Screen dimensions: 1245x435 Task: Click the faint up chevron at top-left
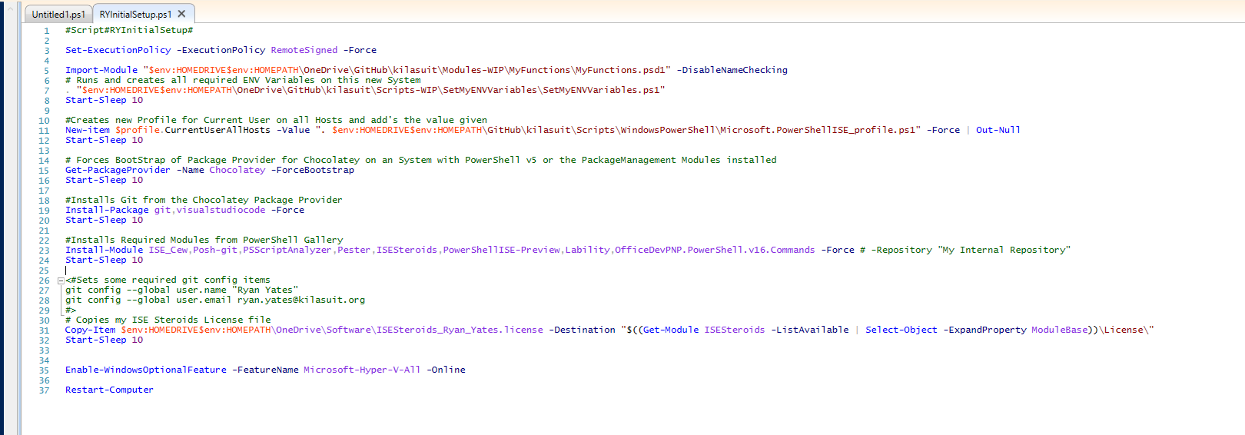(x=11, y=9)
